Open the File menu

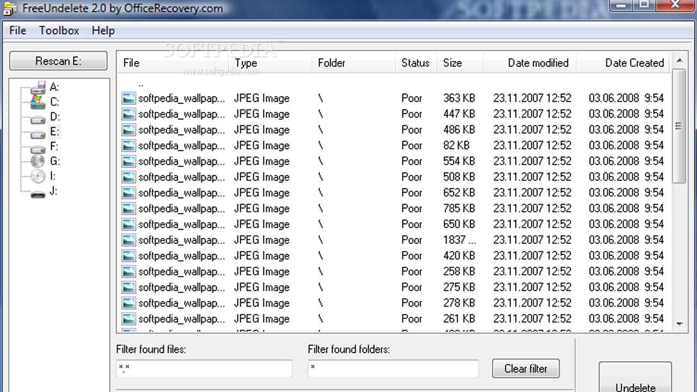click(17, 30)
